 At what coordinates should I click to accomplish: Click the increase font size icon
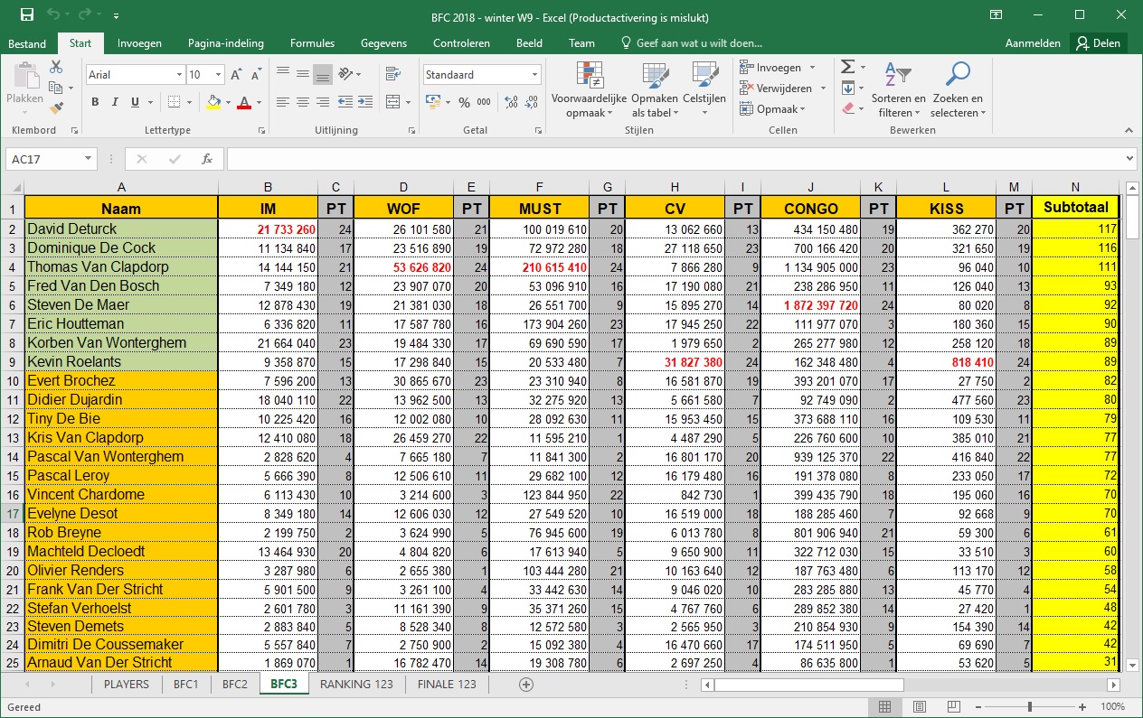tap(236, 76)
